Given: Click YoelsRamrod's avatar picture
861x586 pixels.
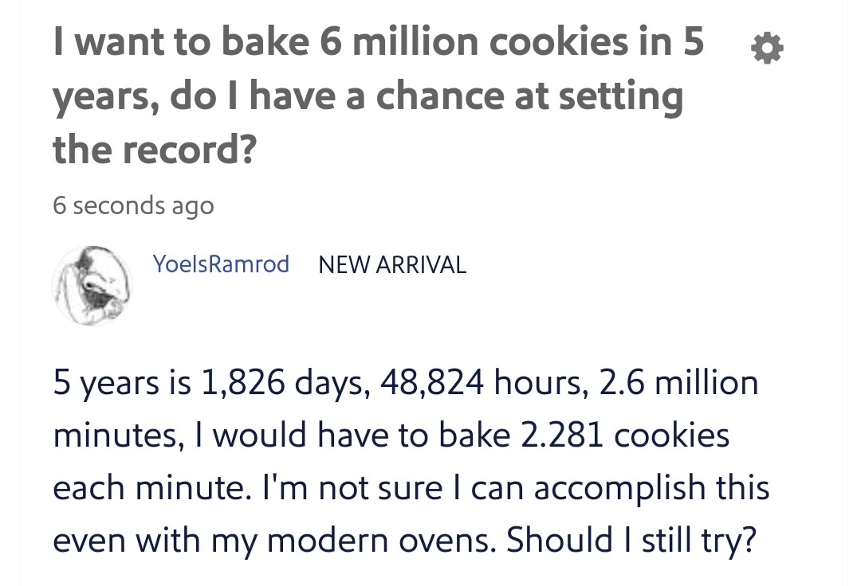Looking at the screenshot, I should (92, 285).
